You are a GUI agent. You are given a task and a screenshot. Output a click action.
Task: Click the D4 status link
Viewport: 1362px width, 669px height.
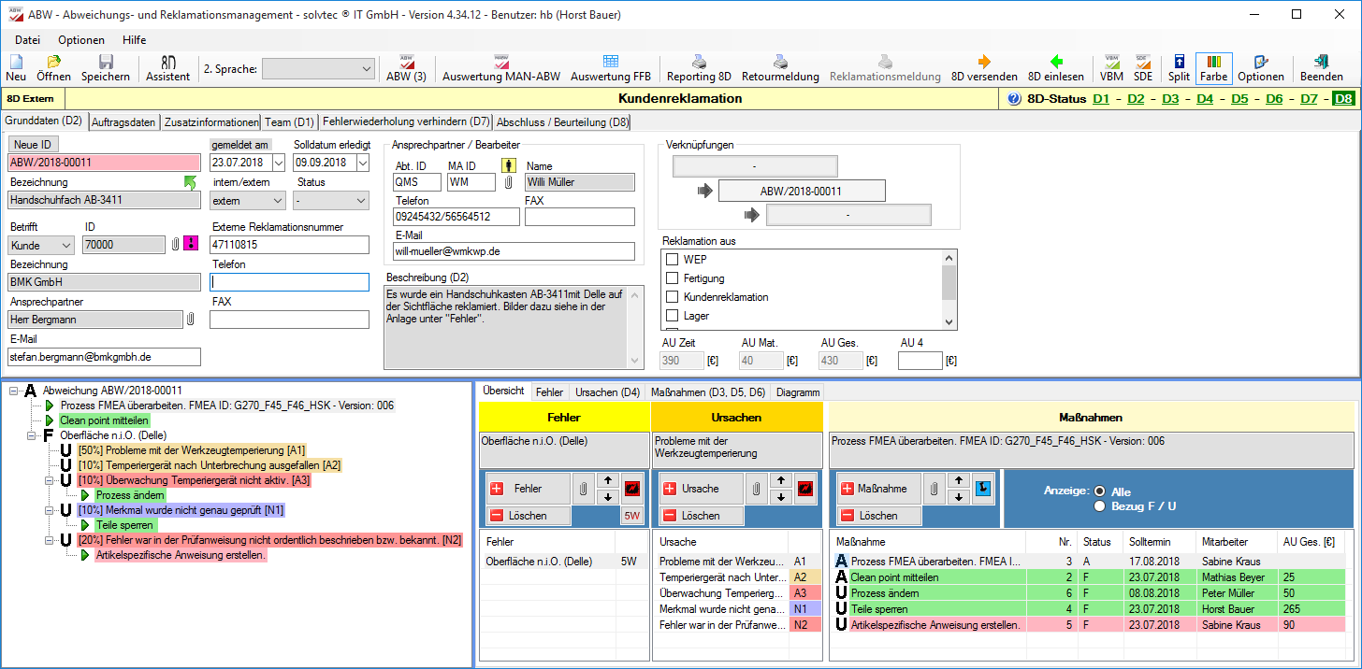pyautogui.click(x=1204, y=98)
